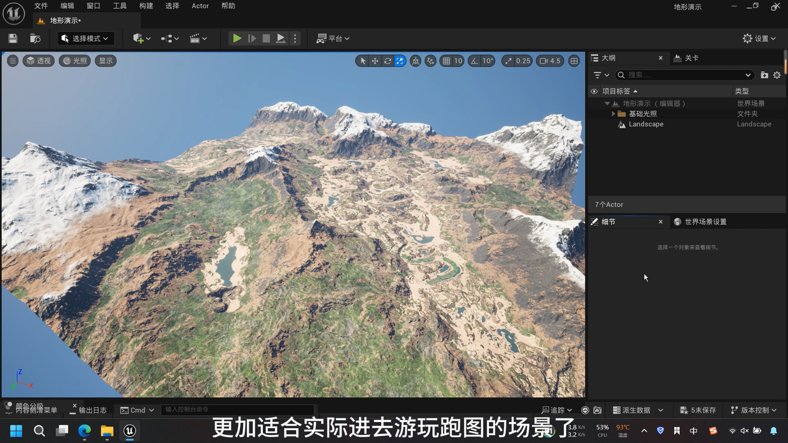788x443 pixels.
Task: Open outliner filter dropdown
Action: 601,75
